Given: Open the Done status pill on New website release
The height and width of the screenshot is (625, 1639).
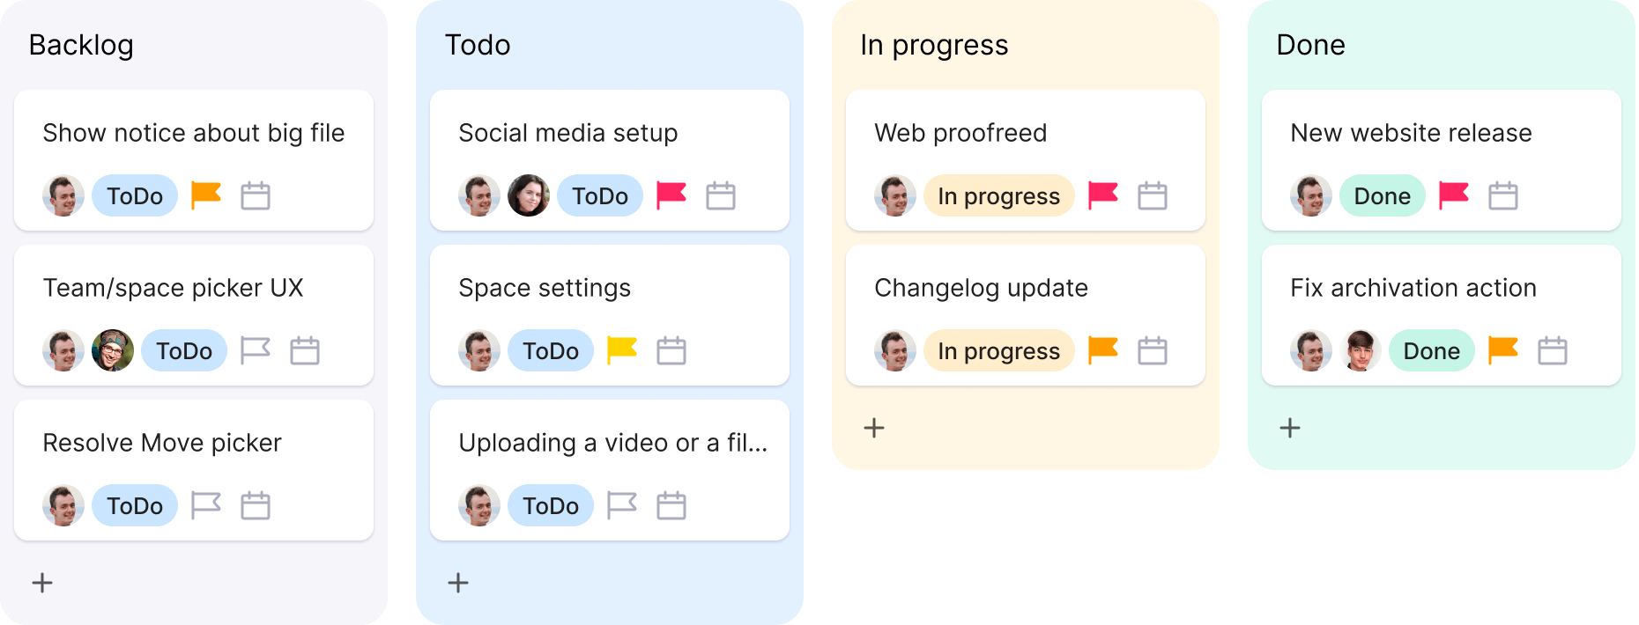Looking at the screenshot, I should pyautogui.click(x=1382, y=195).
